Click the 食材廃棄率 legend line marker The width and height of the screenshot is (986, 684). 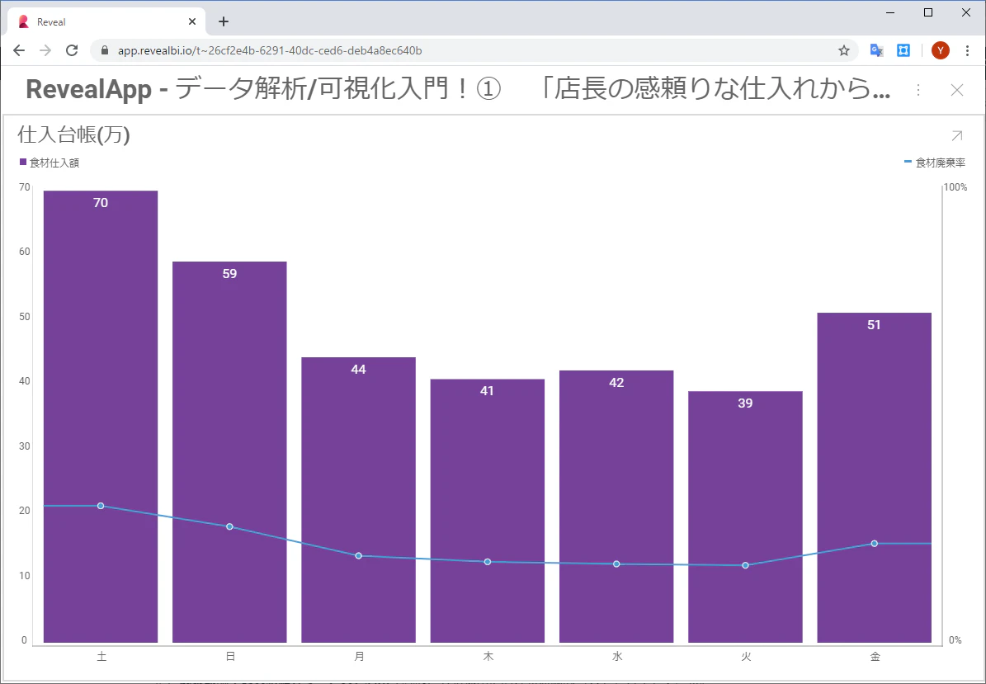908,162
